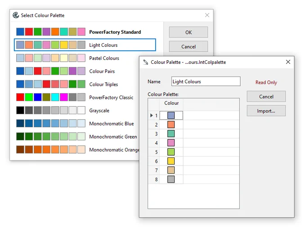This screenshot has height=228, width=306.
Task: Pick the Monochromatic Orange palette
Action: (x=77, y=150)
